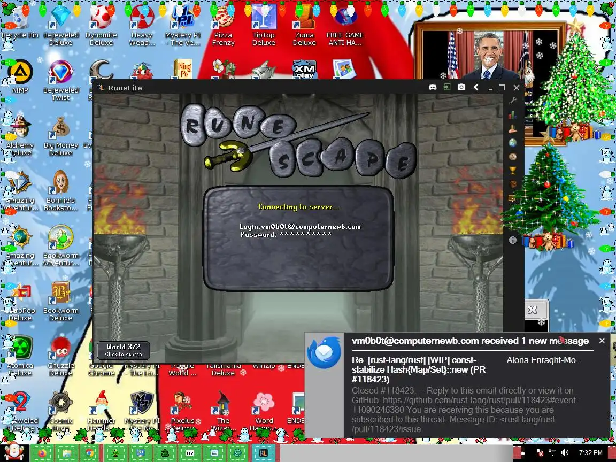The image size is (616, 462).
Task: Open FREE GAME ANTI HA... desktop icon
Action: point(345,26)
